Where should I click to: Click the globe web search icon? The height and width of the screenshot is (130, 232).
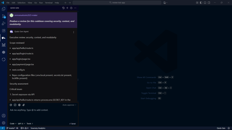click(19, 105)
